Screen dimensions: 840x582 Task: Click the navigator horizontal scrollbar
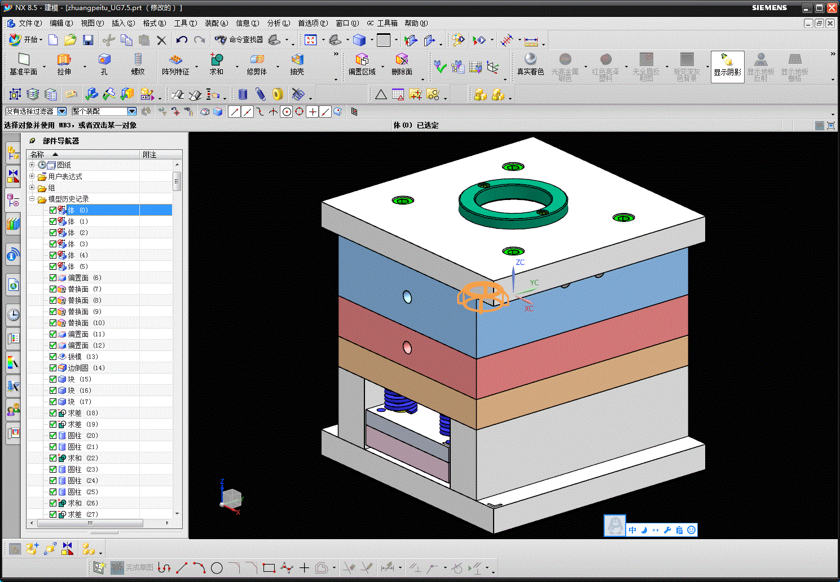(99, 523)
